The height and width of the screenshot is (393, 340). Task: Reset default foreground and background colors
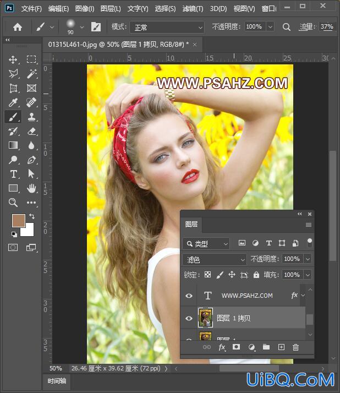[14, 234]
